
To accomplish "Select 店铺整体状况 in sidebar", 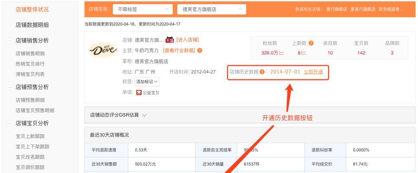I will (32, 10).
